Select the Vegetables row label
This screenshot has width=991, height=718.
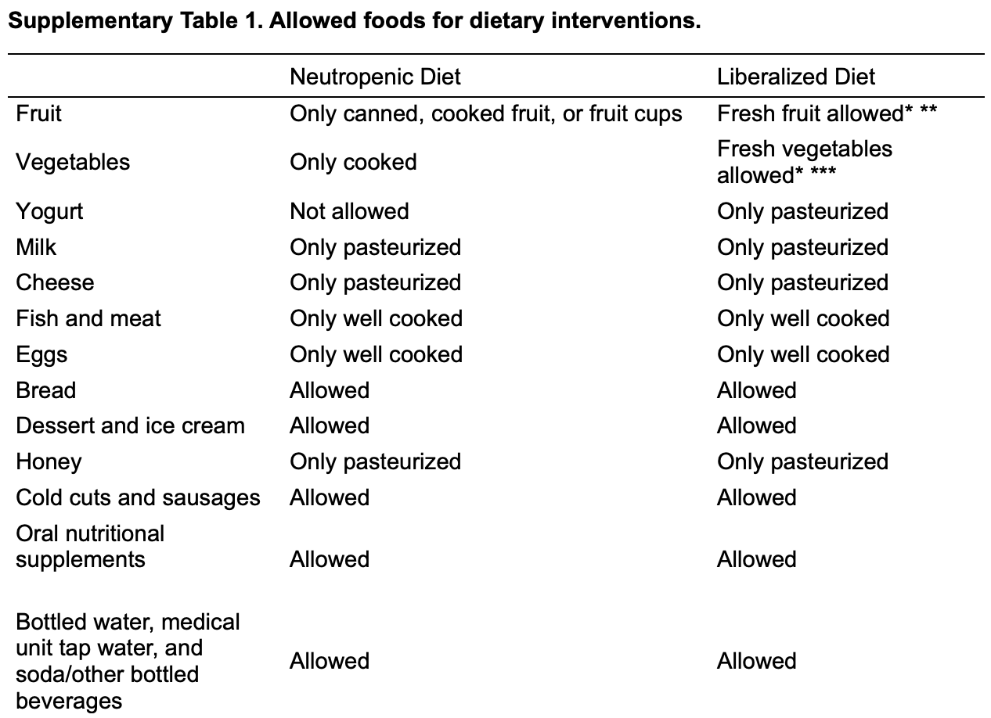tap(73, 162)
